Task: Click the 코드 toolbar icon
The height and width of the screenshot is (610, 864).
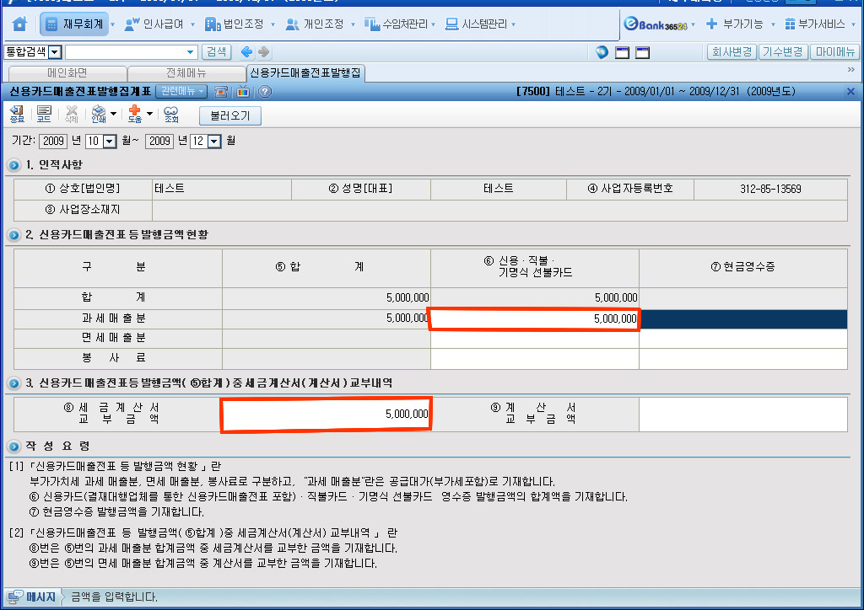Action: (x=44, y=115)
